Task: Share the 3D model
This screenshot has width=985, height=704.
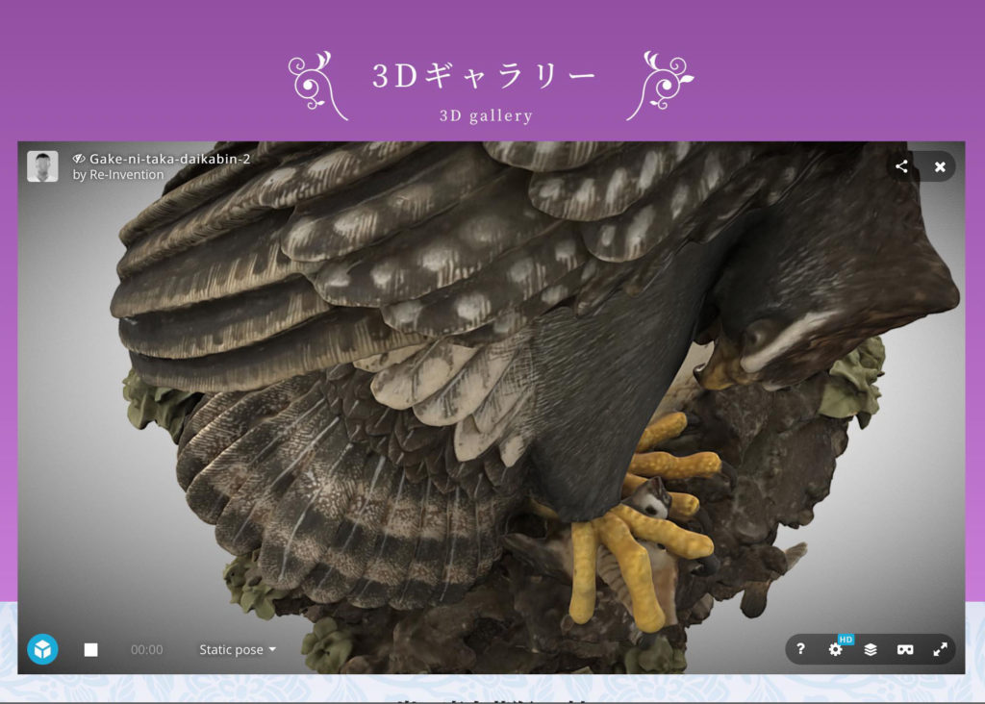Action: [901, 166]
